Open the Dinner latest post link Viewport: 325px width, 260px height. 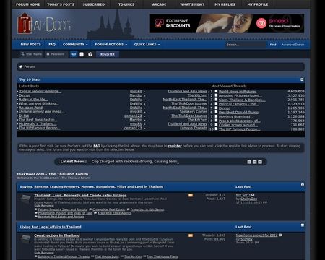coord(25,95)
